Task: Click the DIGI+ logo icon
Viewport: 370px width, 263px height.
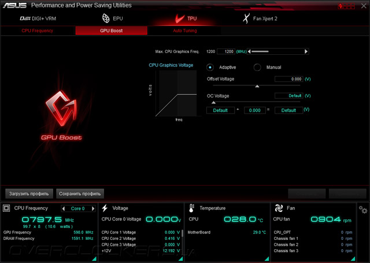Action: coord(25,18)
